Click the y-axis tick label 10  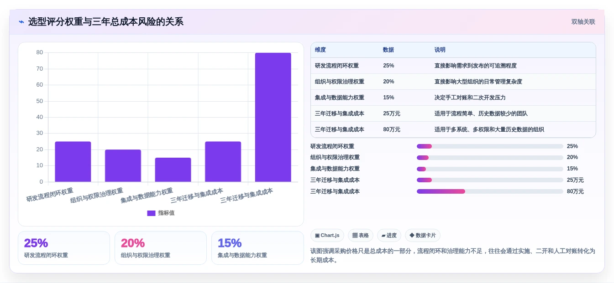point(40,165)
